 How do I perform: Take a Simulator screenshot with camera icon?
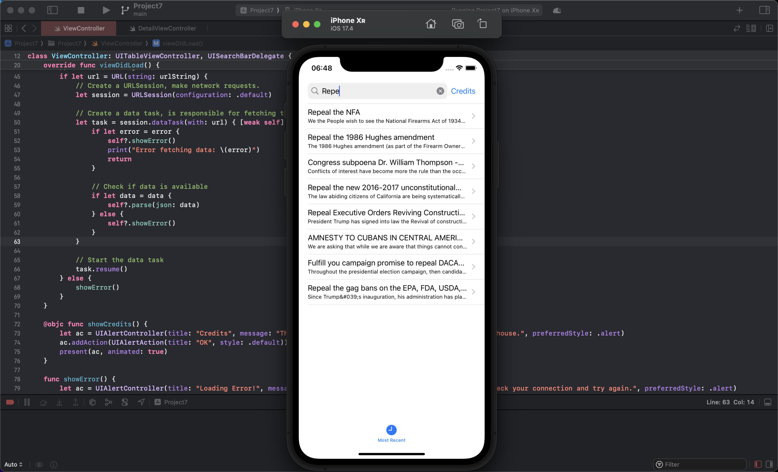coord(458,24)
